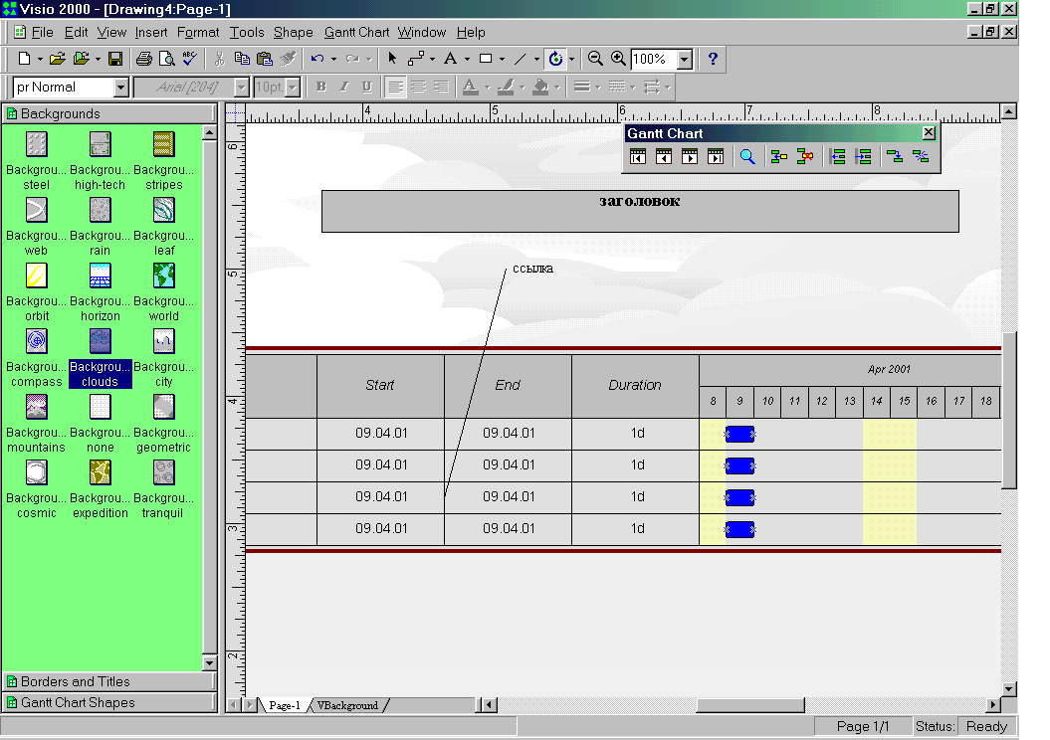Run the Spelling check icon

point(189,59)
